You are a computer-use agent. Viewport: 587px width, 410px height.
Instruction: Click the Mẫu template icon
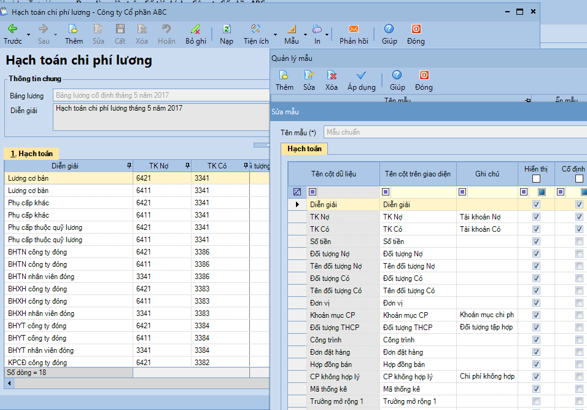292,29
